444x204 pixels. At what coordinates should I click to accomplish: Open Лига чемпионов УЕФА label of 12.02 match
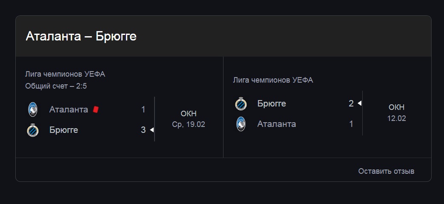273,80
